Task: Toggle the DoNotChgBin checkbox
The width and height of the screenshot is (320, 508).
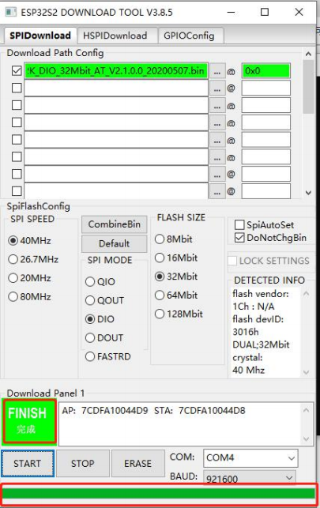Action: pyautogui.click(x=239, y=238)
